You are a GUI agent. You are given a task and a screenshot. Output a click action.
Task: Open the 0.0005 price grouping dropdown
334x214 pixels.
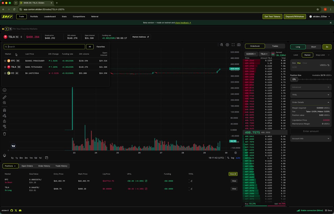[x=251, y=54]
